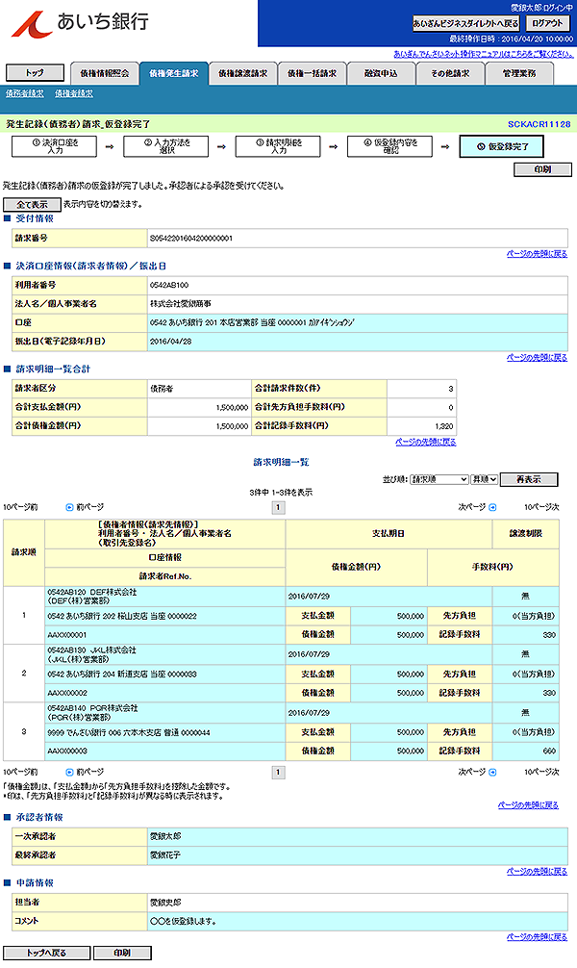Click step ② 入力方法を選択
This screenshot has height=968, width=577.
(x=166, y=146)
